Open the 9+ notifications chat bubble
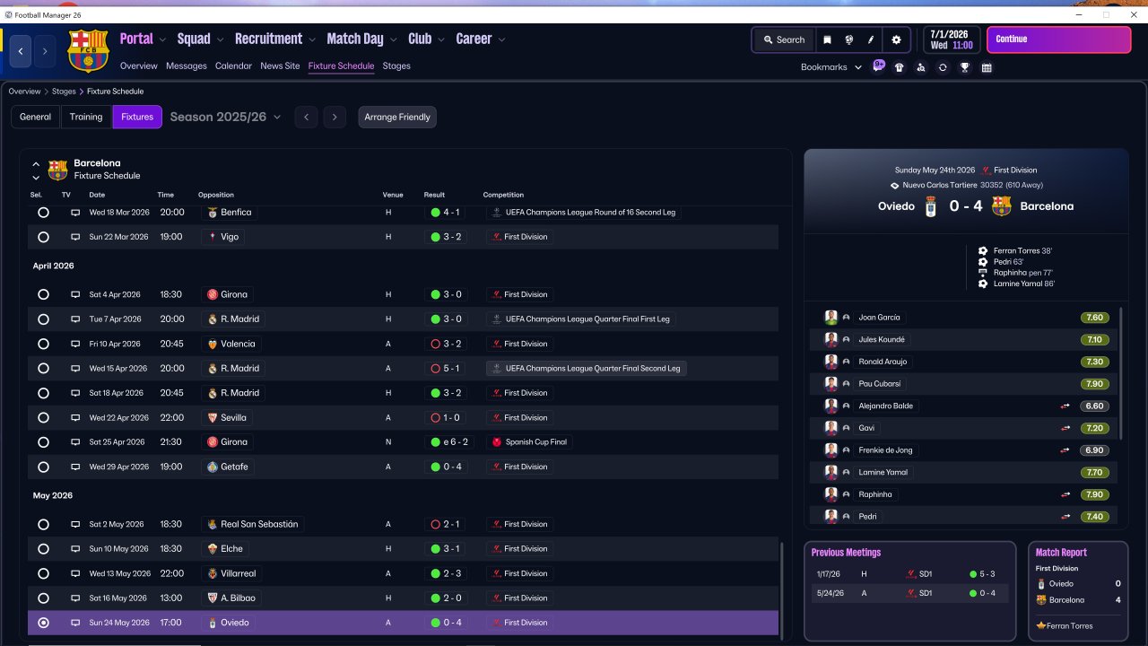This screenshot has width=1148, height=646. tap(879, 66)
